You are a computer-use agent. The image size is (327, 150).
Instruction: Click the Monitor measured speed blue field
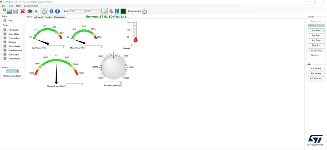pos(12,71)
